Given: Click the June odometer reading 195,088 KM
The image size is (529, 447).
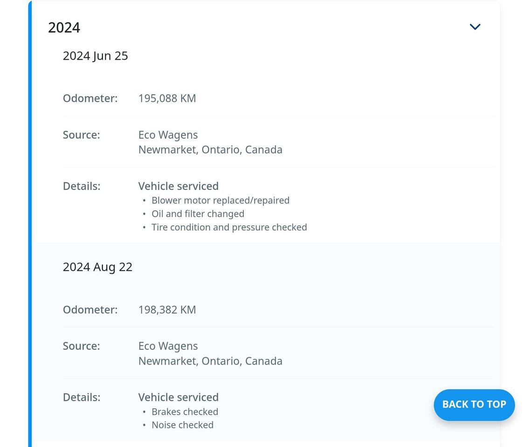Looking at the screenshot, I should tap(167, 98).
